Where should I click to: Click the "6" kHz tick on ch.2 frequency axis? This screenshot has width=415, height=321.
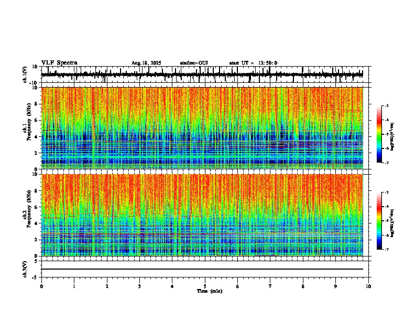pos(37,207)
